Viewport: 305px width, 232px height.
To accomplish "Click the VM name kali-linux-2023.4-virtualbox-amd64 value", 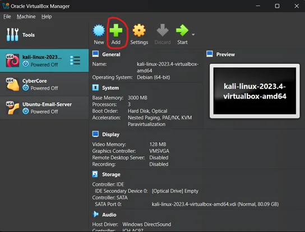I will pyautogui.click(x=168, y=67).
